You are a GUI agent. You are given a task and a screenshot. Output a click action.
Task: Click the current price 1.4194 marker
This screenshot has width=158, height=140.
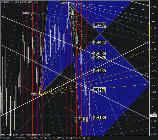point(153,116)
